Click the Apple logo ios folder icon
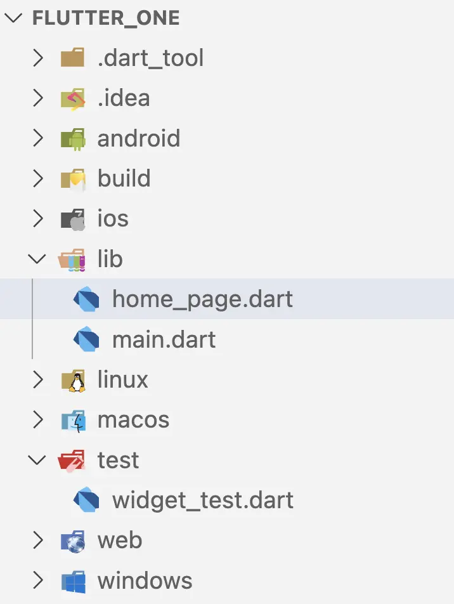This screenshot has width=454, height=604. [73, 220]
